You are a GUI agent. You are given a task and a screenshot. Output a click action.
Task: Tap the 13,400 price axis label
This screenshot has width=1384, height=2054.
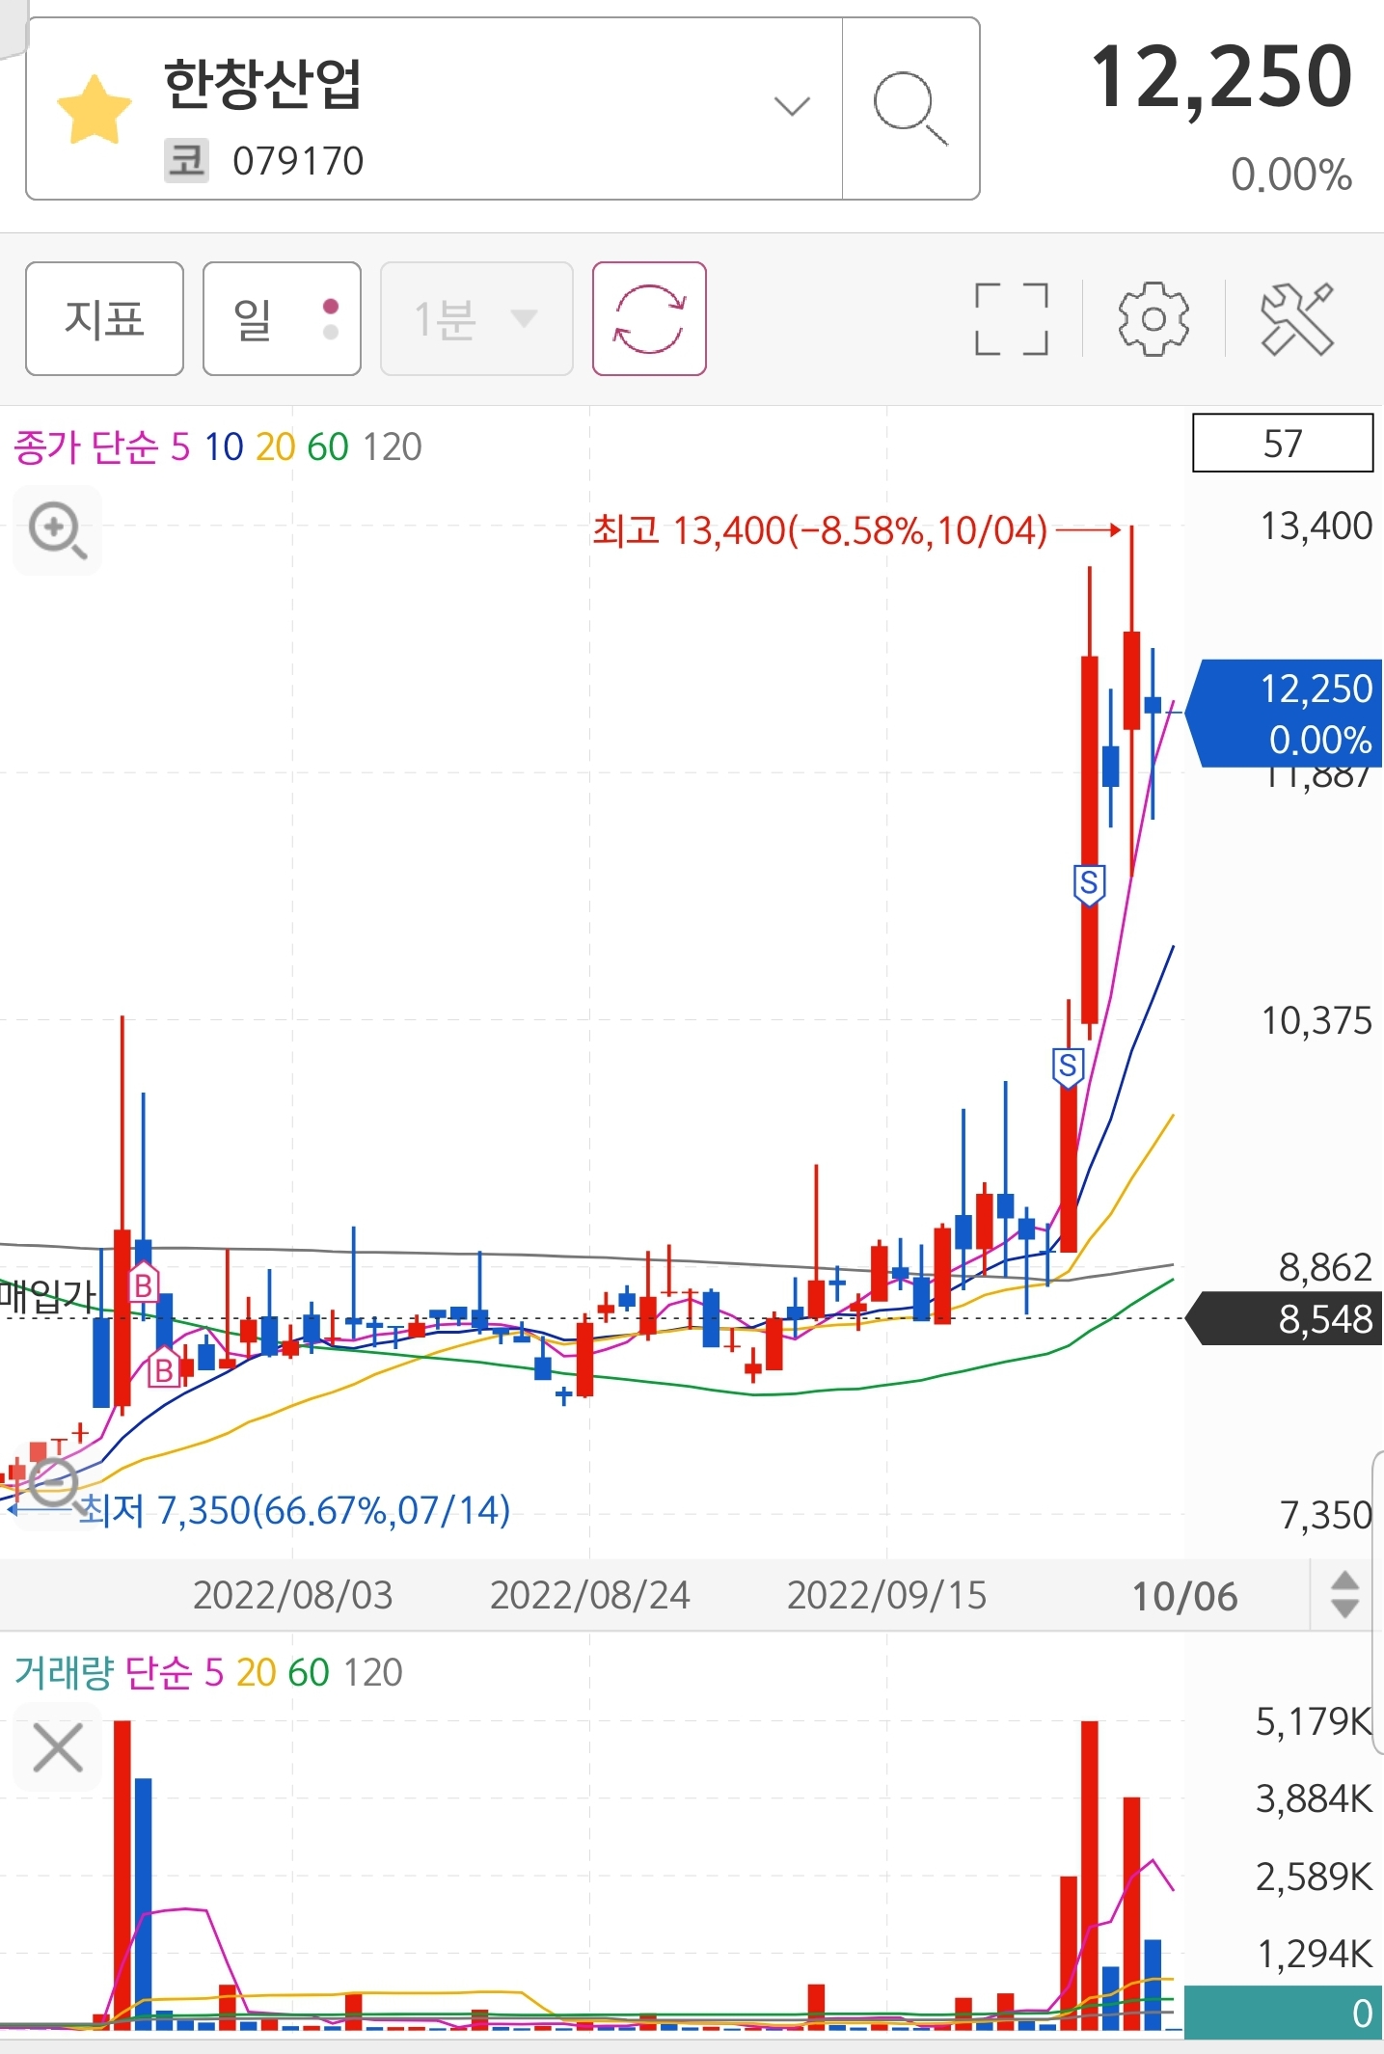point(1316,527)
